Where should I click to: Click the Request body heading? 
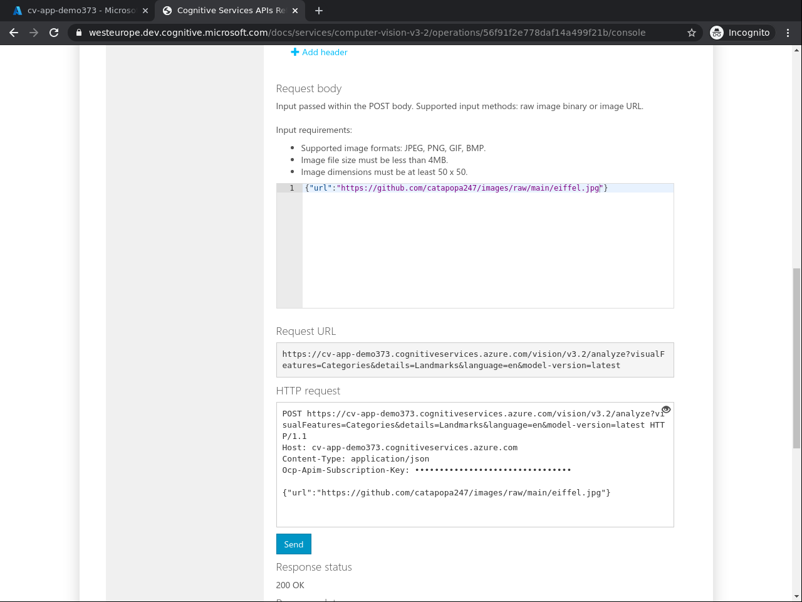(x=309, y=88)
